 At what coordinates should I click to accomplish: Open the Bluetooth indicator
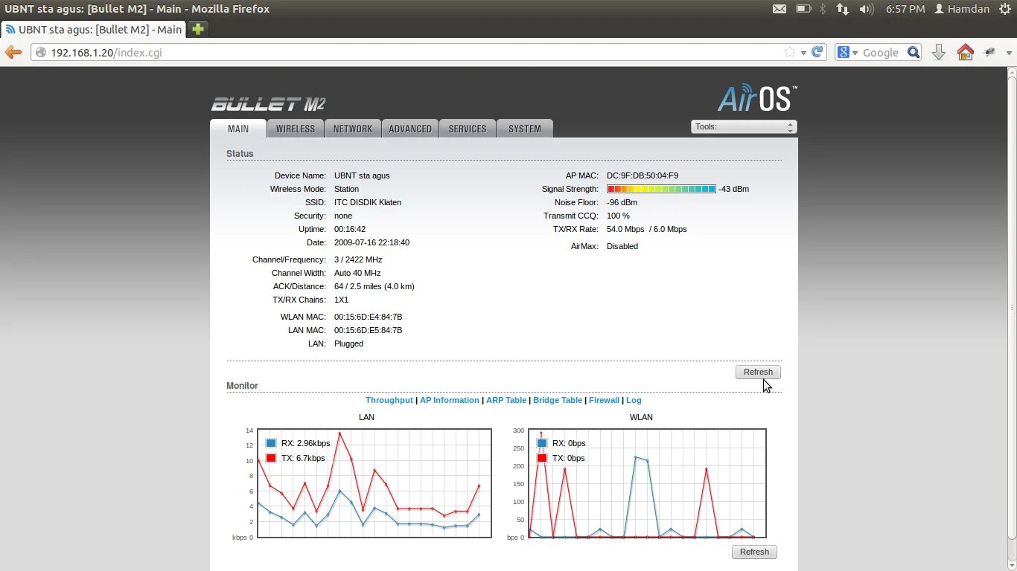click(823, 9)
